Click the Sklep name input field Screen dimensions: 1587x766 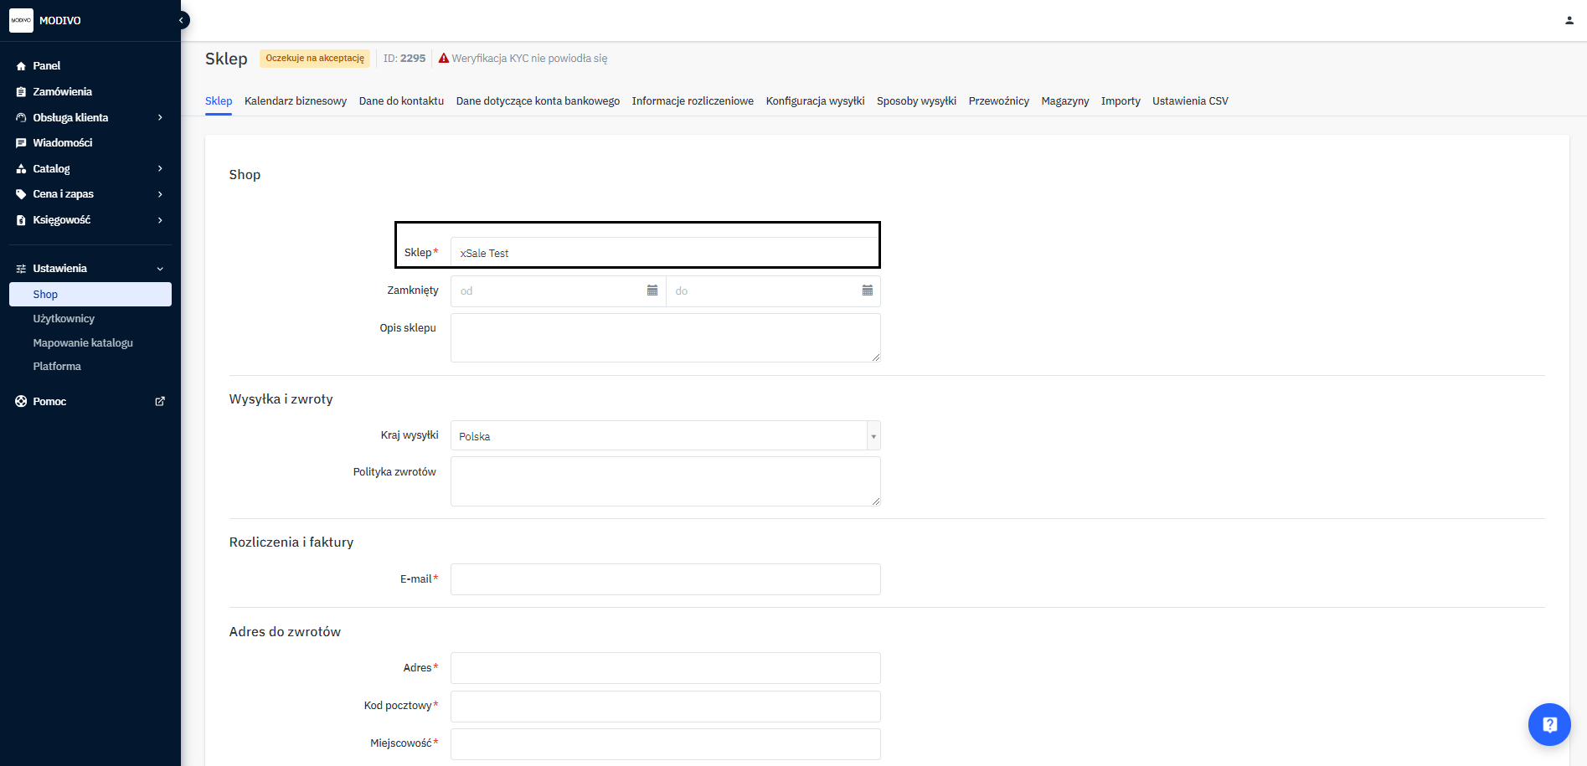[x=665, y=253]
